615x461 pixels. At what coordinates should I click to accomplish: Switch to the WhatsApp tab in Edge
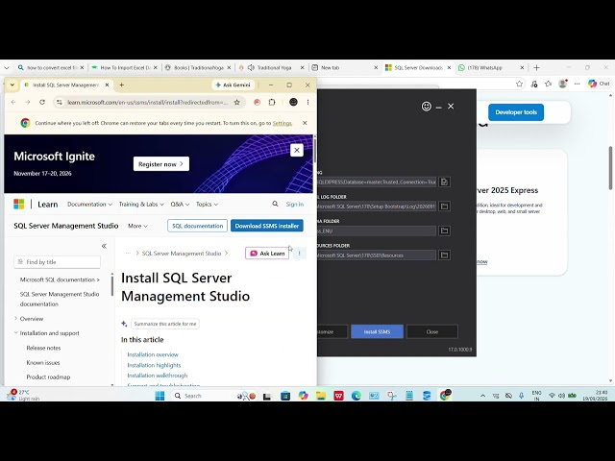tap(486, 68)
